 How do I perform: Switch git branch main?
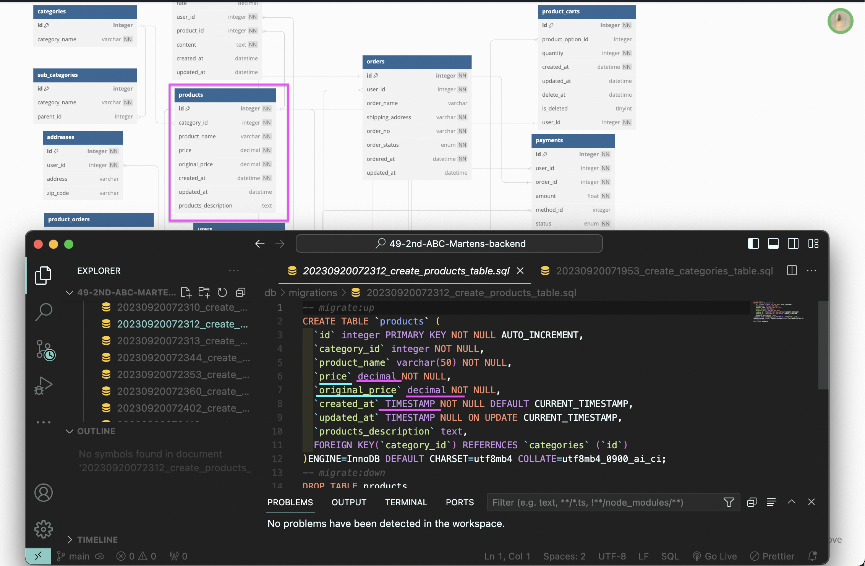tap(73, 556)
